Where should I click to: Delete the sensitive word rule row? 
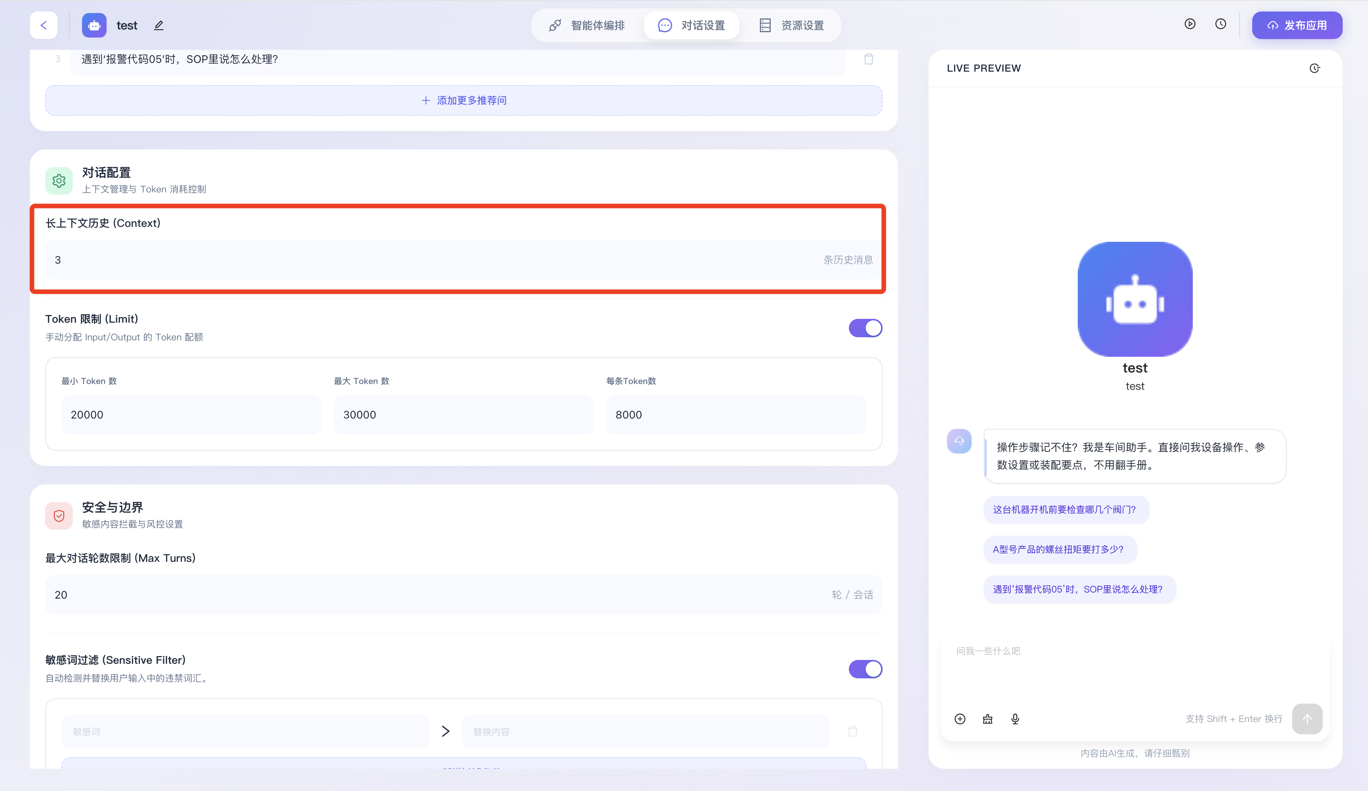coord(853,731)
